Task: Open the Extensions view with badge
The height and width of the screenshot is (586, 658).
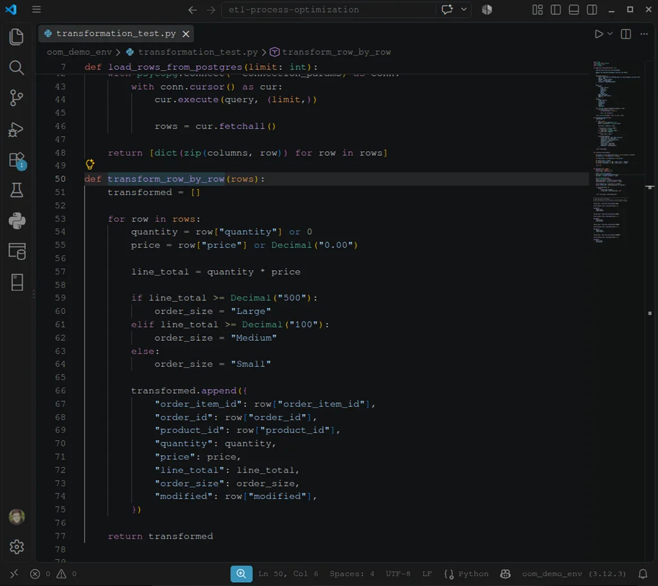Action: 17,160
